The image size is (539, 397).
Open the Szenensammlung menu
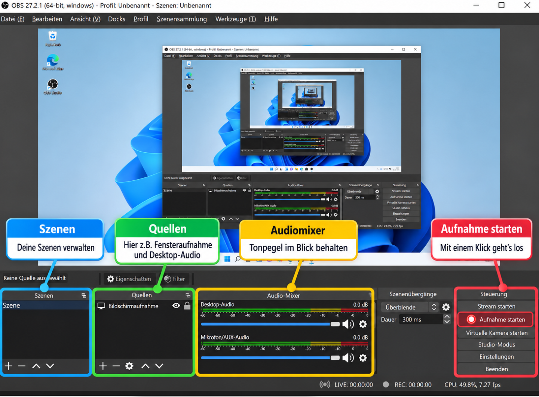(x=182, y=19)
